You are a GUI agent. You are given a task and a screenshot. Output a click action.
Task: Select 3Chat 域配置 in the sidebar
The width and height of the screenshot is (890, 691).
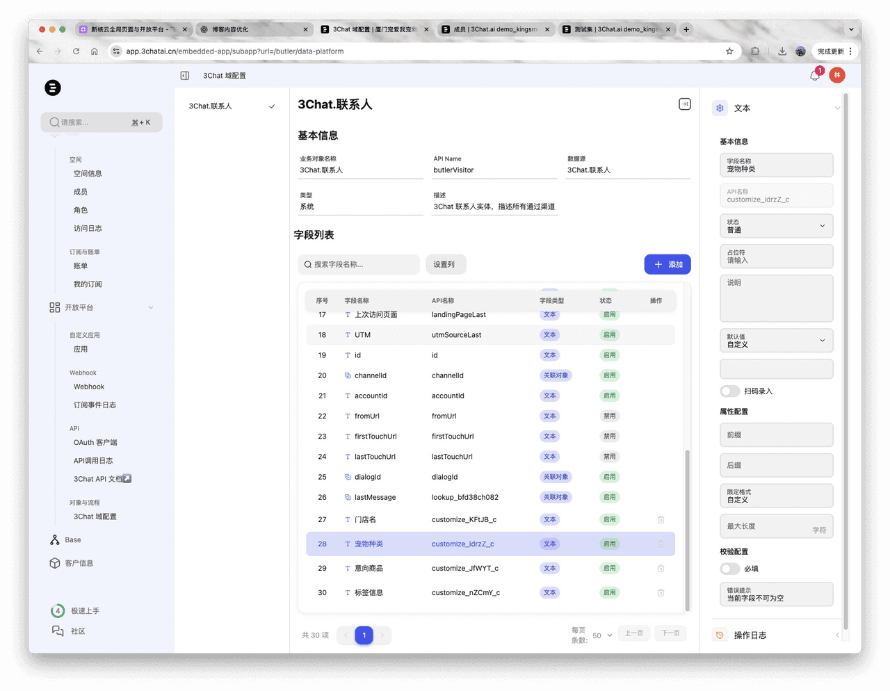(x=95, y=517)
